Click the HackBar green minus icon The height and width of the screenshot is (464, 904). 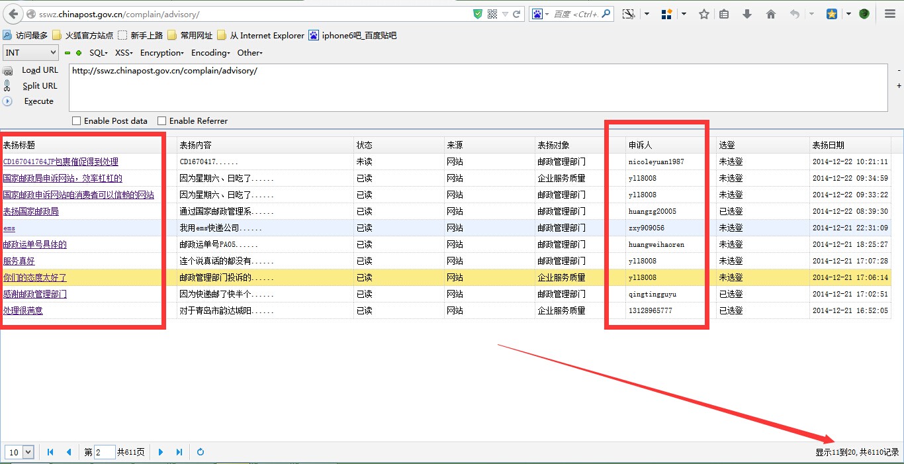(67, 53)
